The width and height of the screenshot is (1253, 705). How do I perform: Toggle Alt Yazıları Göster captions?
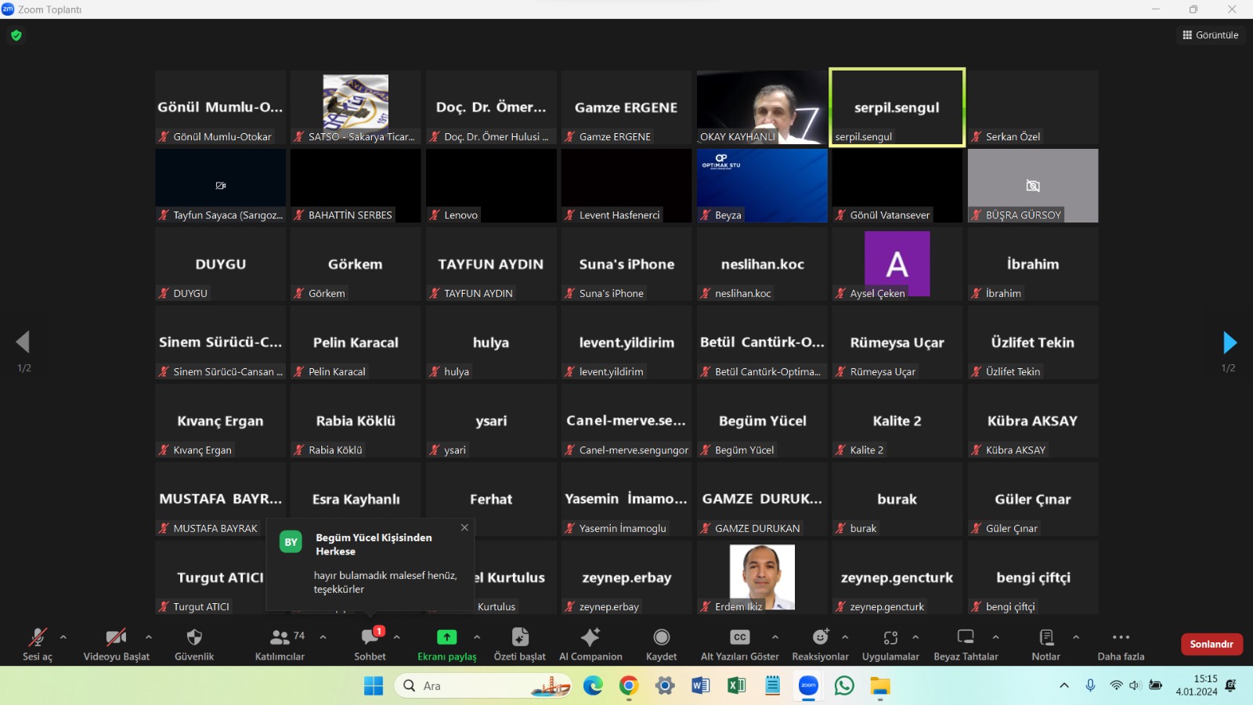point(739,638)
